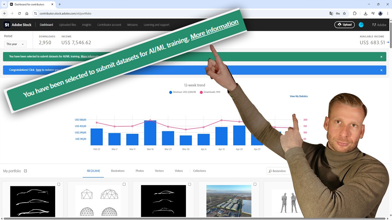Open a new browser tab
Image resolution: width=392 pixels, height=220 pixels.
[60, 4]
